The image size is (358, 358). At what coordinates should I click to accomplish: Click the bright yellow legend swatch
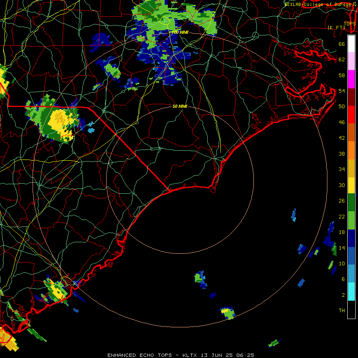click(x=351, y=185)
